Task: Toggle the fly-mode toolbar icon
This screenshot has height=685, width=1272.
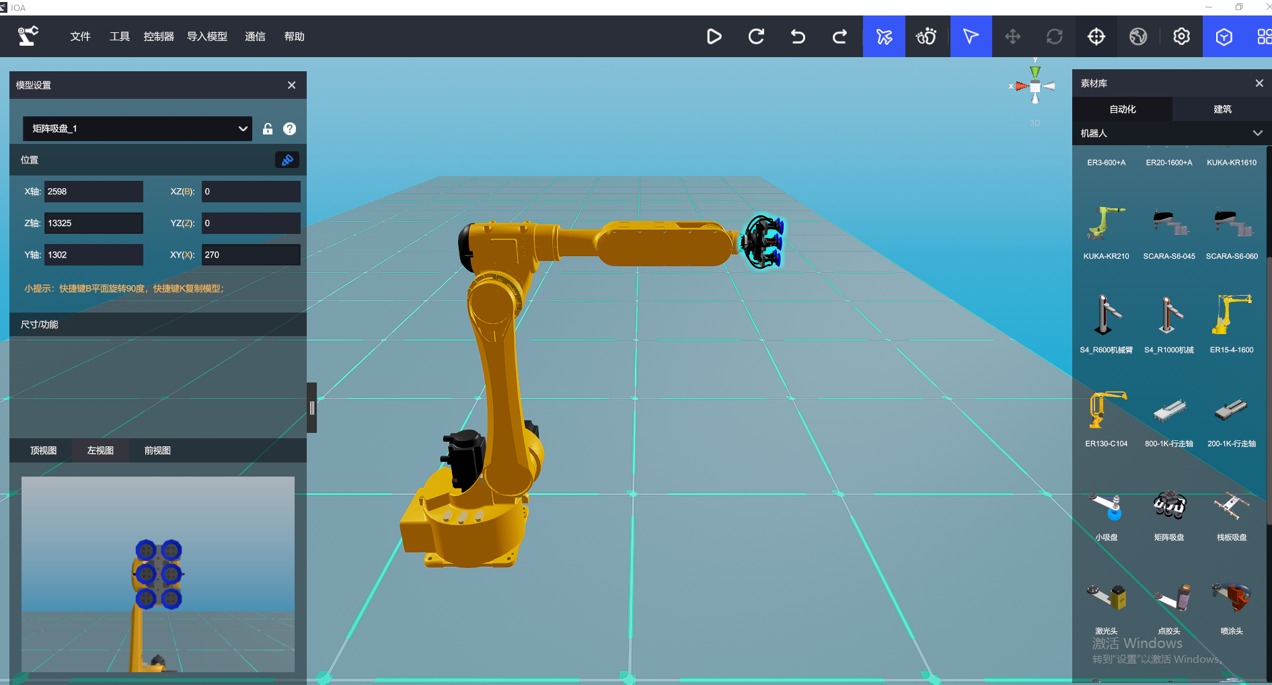Action: point(884,36)
